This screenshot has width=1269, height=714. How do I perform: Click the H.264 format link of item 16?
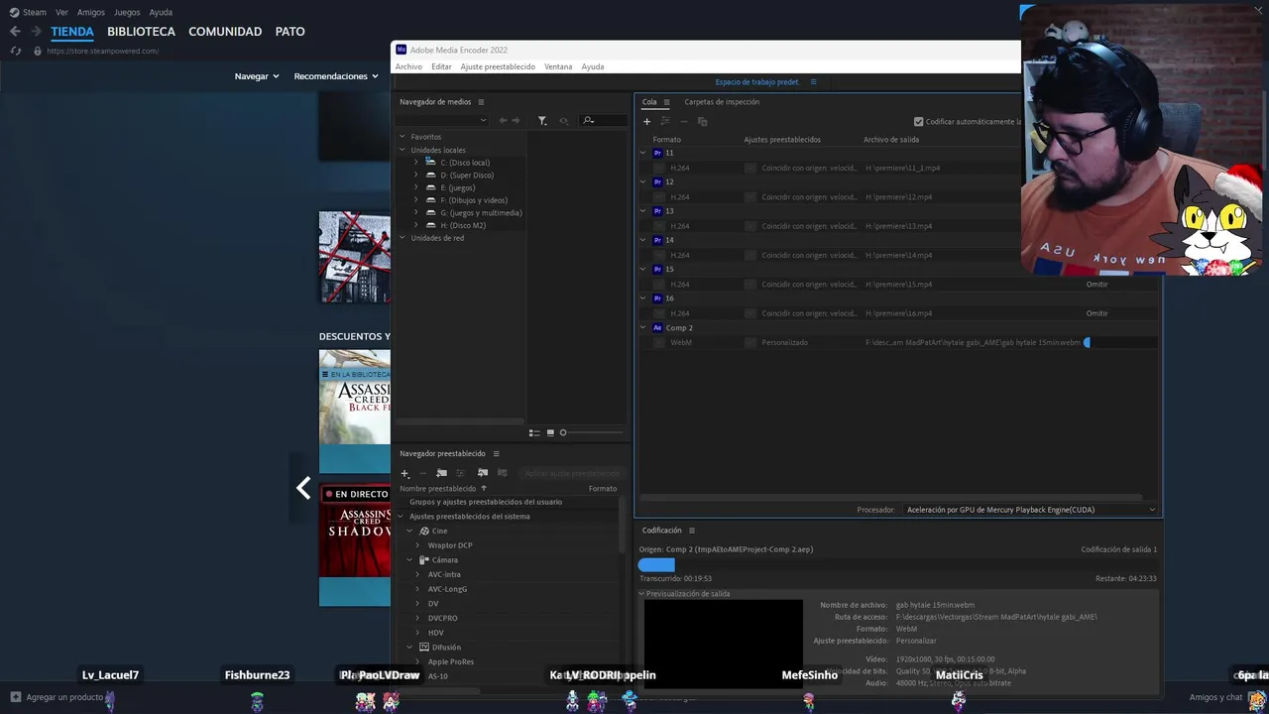tap(680, 313)
